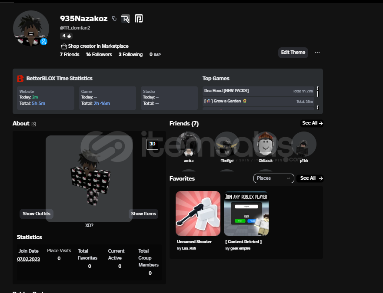Copy the 935Nazakoz display name icon

pyautogui.click(x=114, y=19)
